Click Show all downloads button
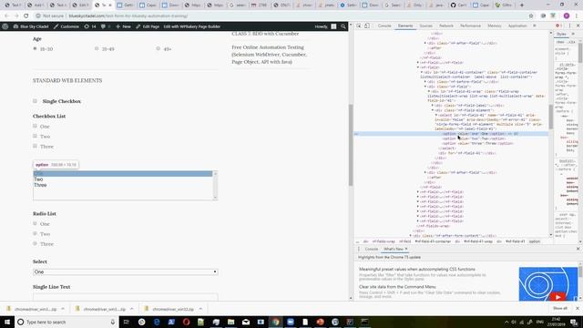 tap(560, 308)
